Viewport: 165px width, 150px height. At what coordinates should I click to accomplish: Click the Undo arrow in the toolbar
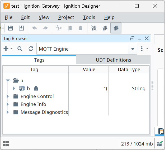click(x=35, y=28)
